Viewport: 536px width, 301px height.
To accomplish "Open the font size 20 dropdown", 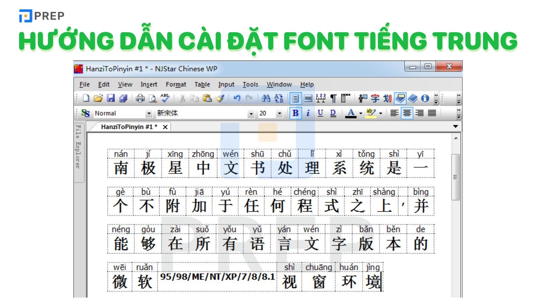I will (280, 114).
